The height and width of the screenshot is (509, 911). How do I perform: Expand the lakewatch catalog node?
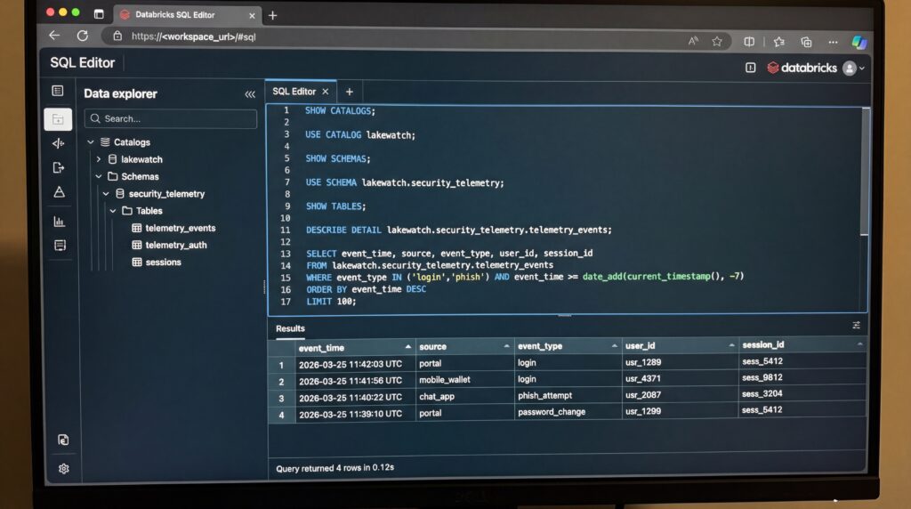(x=99, y=158)
